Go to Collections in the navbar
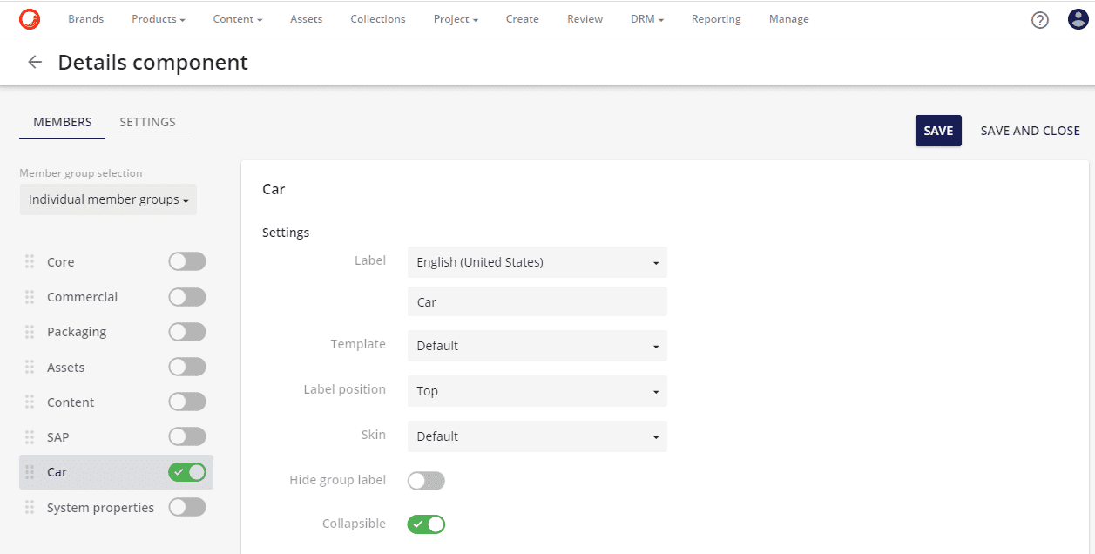Screen dimensions: 1095x554 pos(378,19)
